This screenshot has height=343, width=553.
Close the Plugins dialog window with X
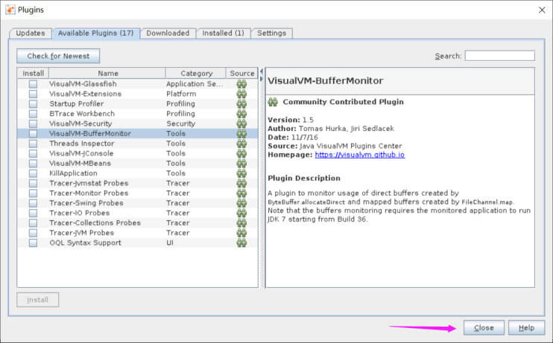point(542,10)
